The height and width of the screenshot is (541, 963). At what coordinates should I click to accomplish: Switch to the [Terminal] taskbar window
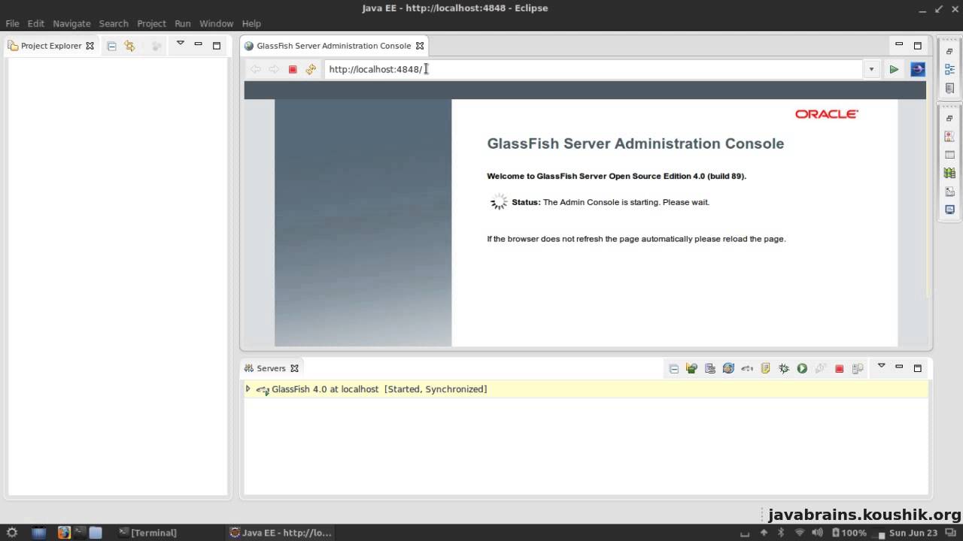coord(147,533)
